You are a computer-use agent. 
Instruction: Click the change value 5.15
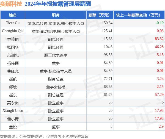pos(160,55)
